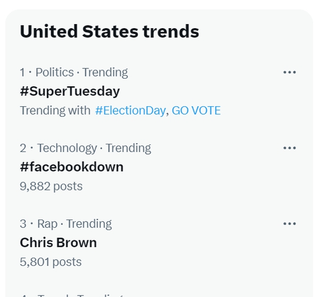
Task: Click the 5,801 posts count
Action: [50, 262]
